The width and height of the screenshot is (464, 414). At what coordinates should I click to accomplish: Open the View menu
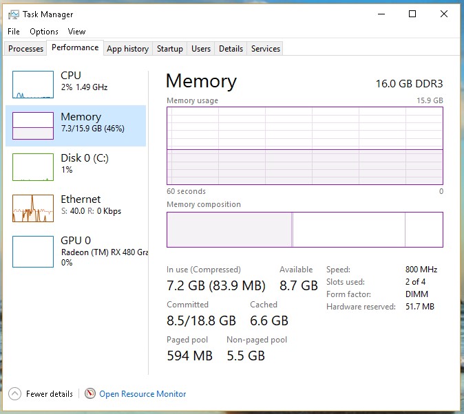[x=76, y=32]
